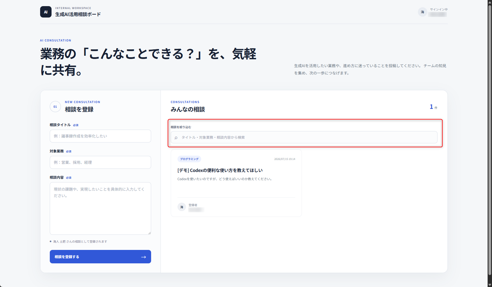Viewport: 492px width, 287px height.
Task: Select the プログラミング tag badge
Action: coord(189,159)
